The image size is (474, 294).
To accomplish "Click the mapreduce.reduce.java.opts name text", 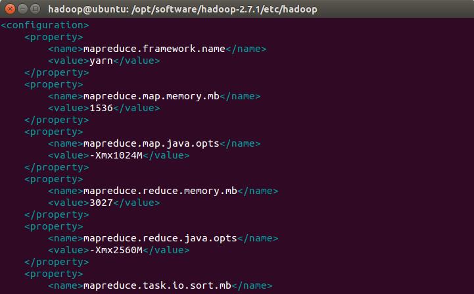I will 160,238.
